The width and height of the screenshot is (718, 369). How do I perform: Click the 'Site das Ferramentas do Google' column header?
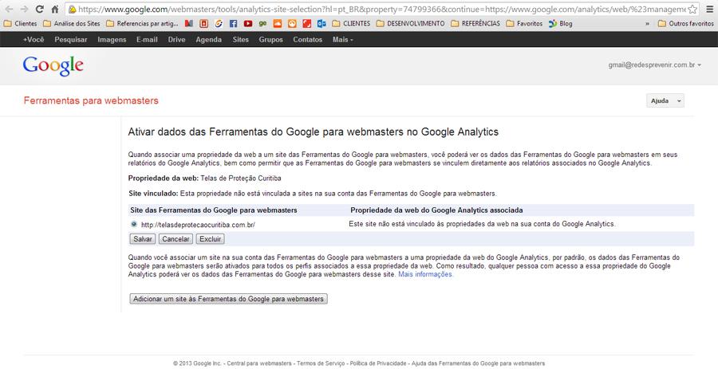click(214, 210)
